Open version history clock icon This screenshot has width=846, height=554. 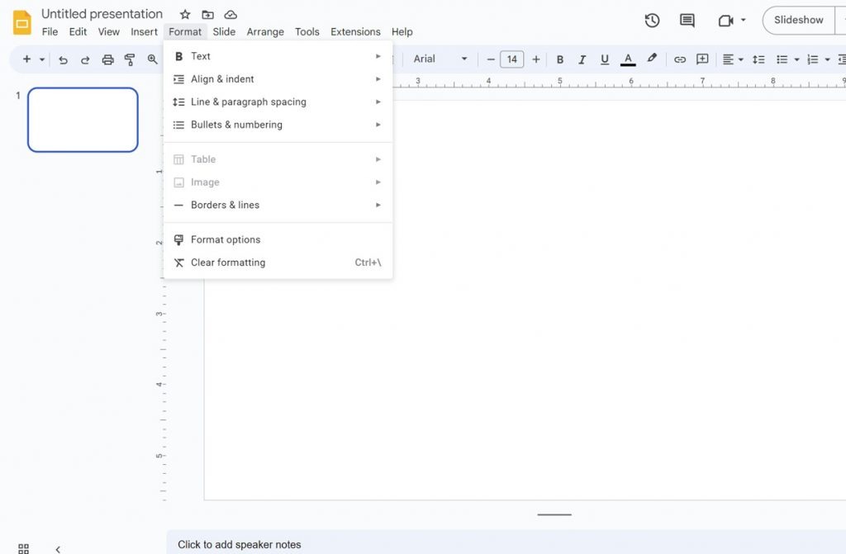pyautogui.click(x=653, y=21)
